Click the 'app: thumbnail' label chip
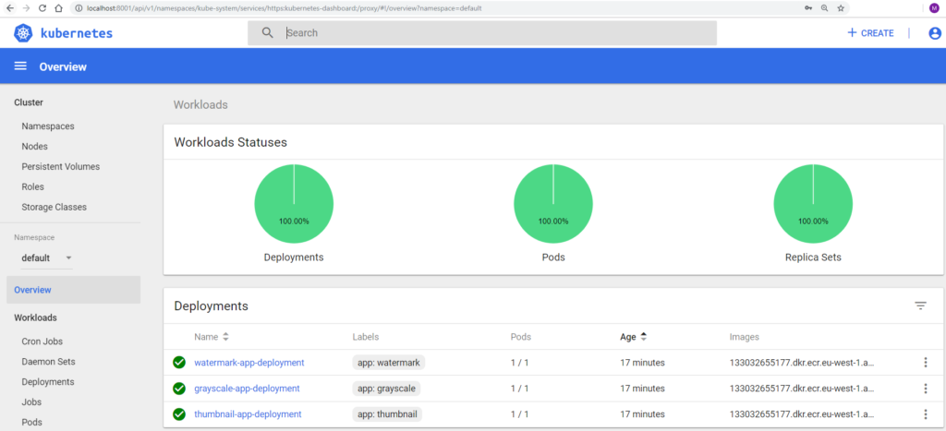The image size is (946, 431). coord(387,414)
